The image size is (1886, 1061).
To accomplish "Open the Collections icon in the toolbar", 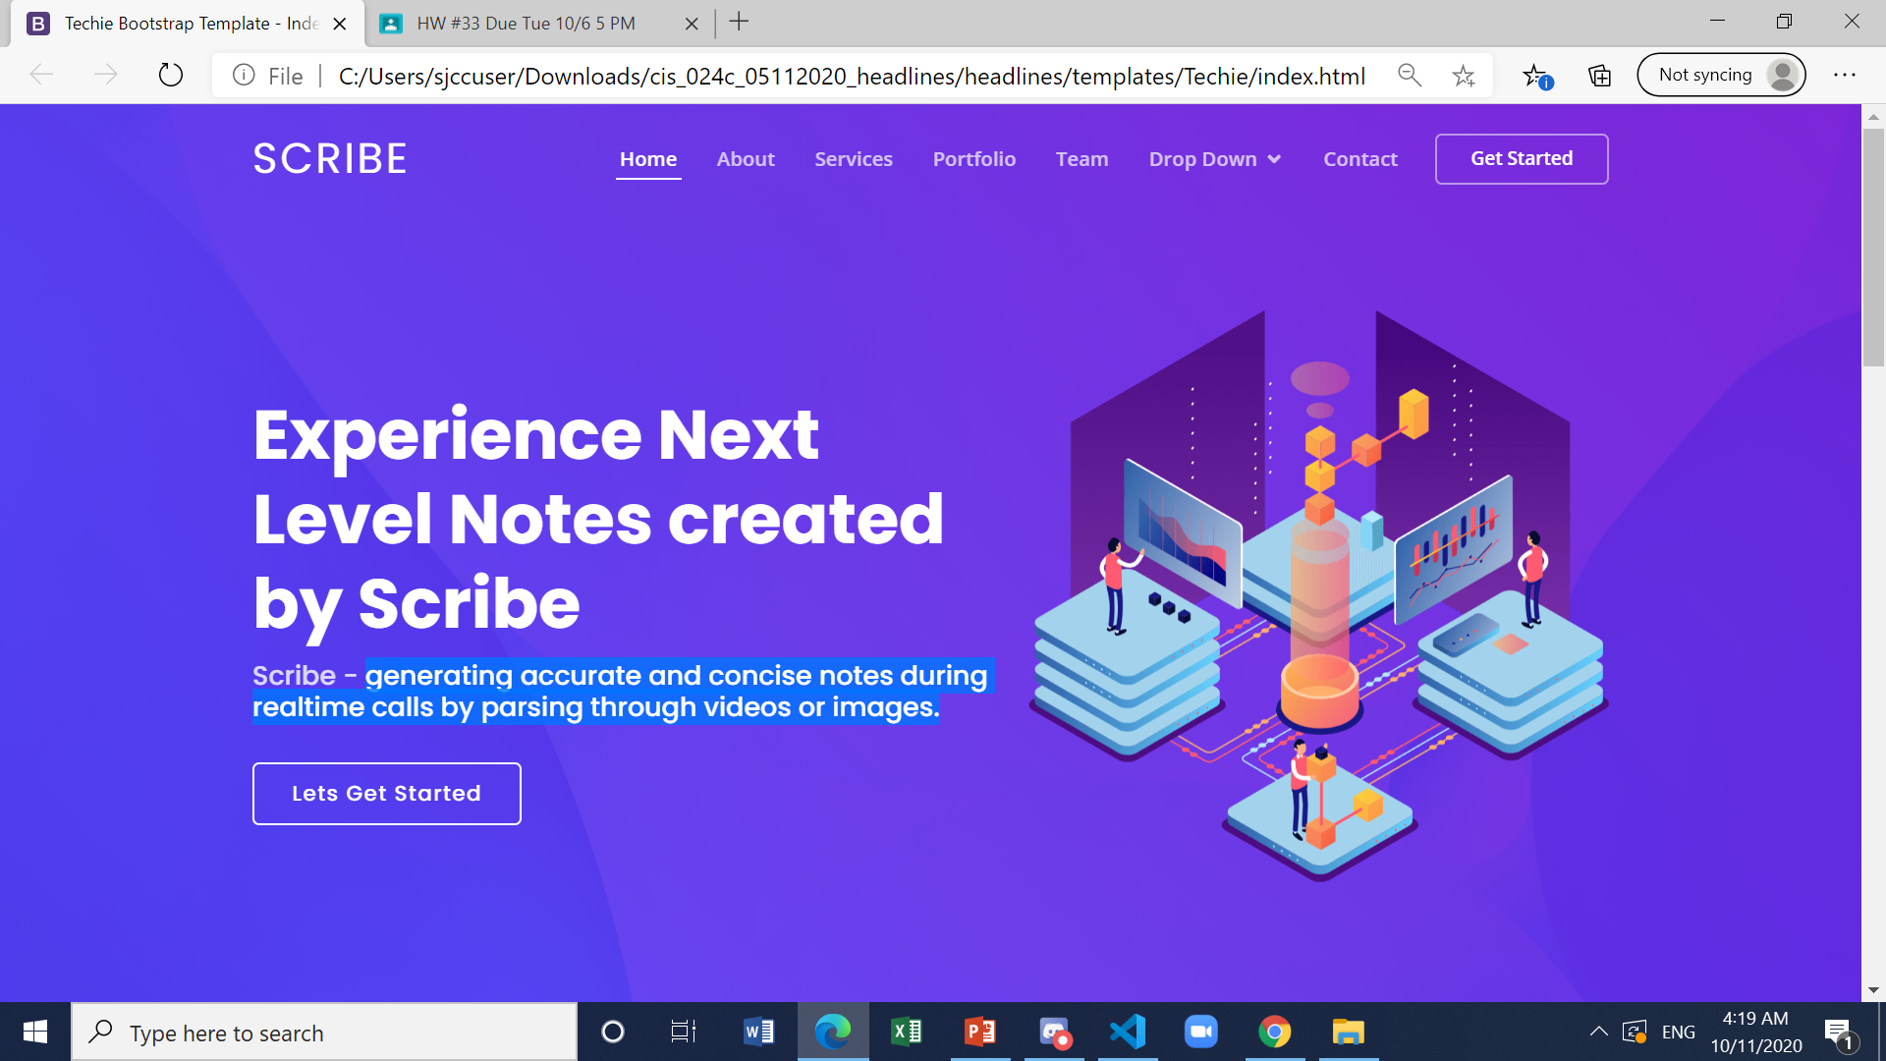I will (1599, 75).
